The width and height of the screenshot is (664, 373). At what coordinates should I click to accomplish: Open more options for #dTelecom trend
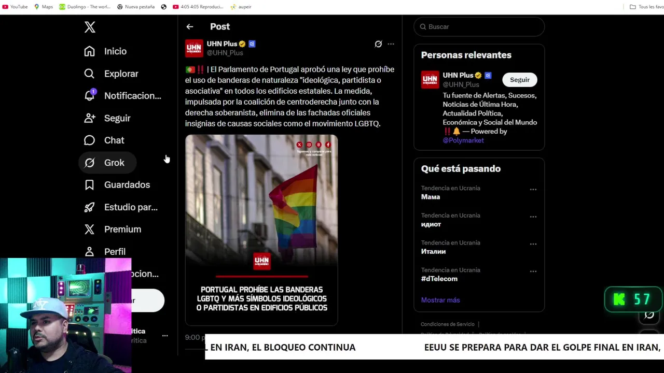533,271
